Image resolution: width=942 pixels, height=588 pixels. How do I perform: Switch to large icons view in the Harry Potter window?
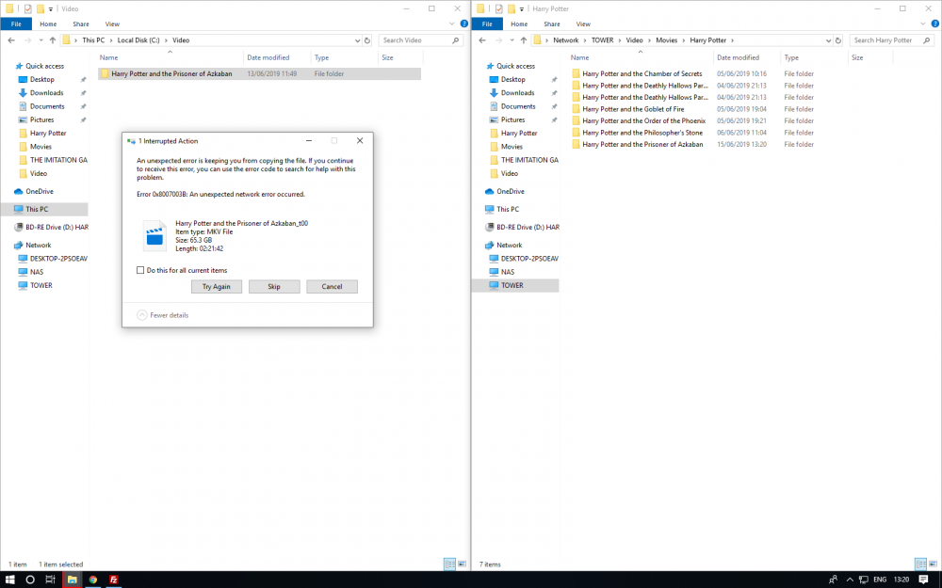click(933, 564)
